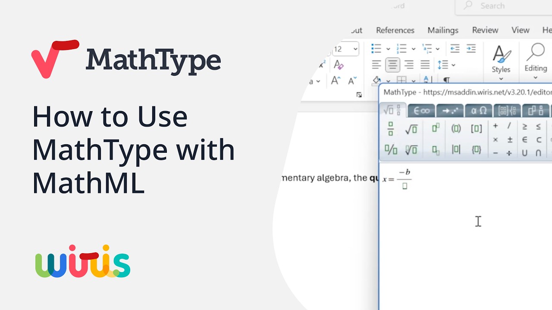Increase indent in Word ribbon
552x310 pixels.
point(471,49)
